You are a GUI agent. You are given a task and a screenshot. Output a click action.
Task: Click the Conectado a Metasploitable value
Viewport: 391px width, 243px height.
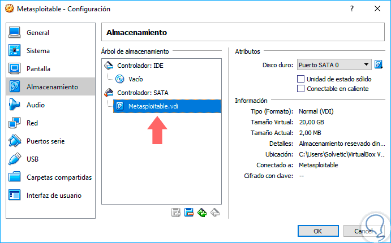pos(319,165)
